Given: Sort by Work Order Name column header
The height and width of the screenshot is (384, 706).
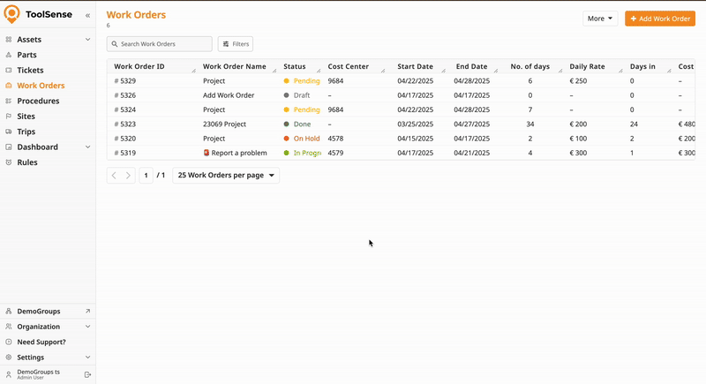Looking at the screenshot, I should pos(235,66).
